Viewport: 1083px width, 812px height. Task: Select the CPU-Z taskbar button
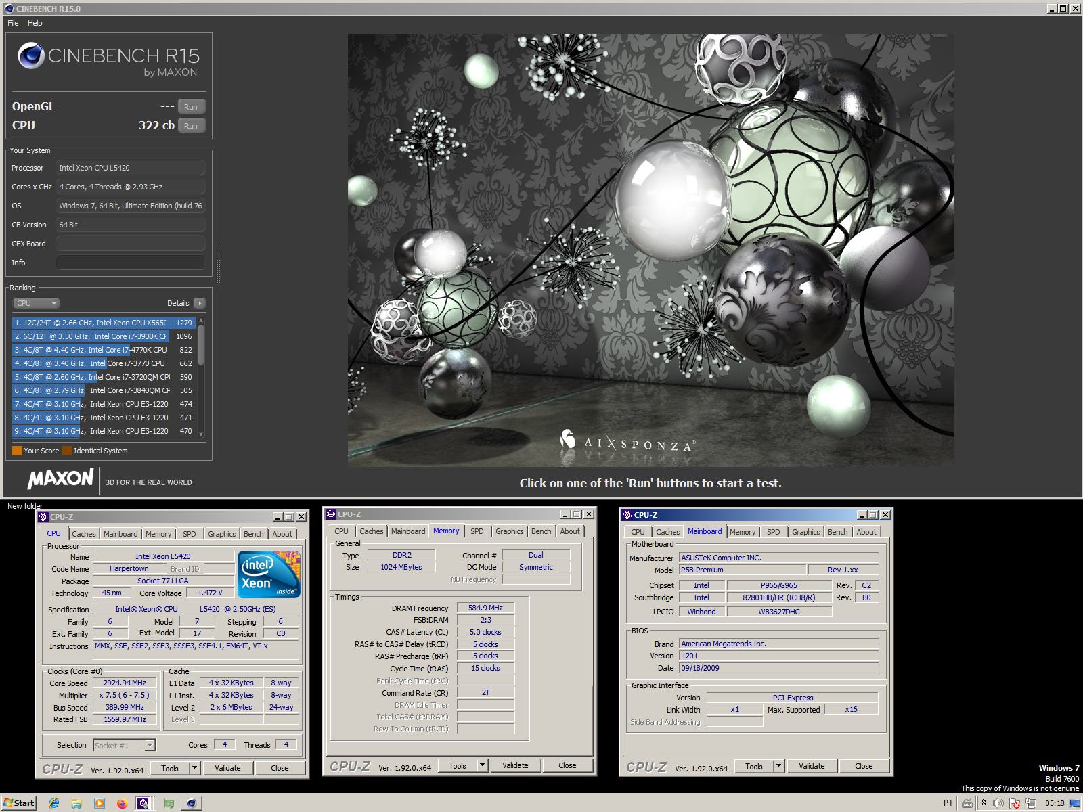tap(143, 803)
